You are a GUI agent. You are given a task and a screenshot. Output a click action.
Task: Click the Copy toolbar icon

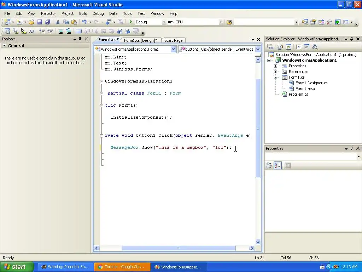pyautogui.click(x=66, y=22)
